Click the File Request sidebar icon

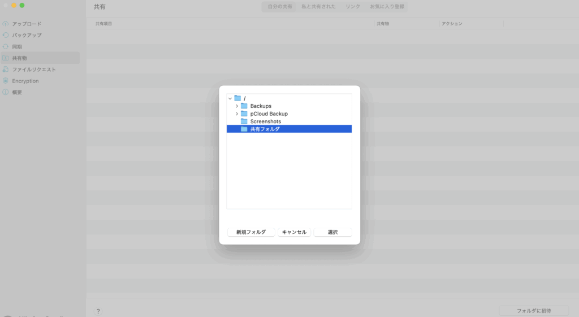[6, 70]
